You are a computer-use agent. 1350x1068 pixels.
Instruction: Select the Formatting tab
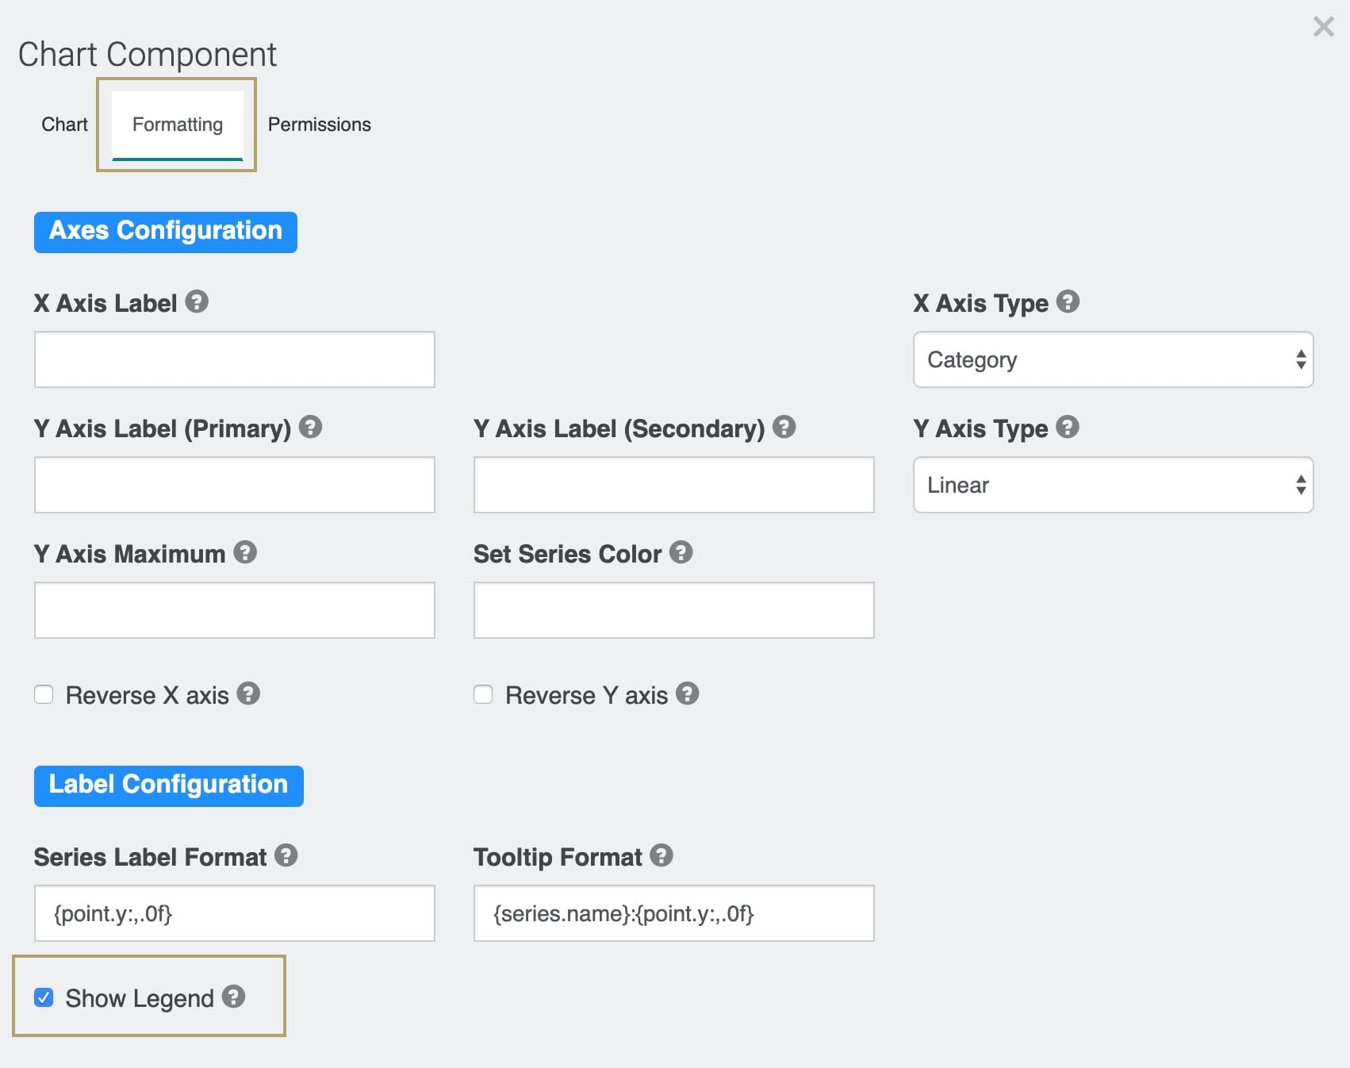click(178, 125)
